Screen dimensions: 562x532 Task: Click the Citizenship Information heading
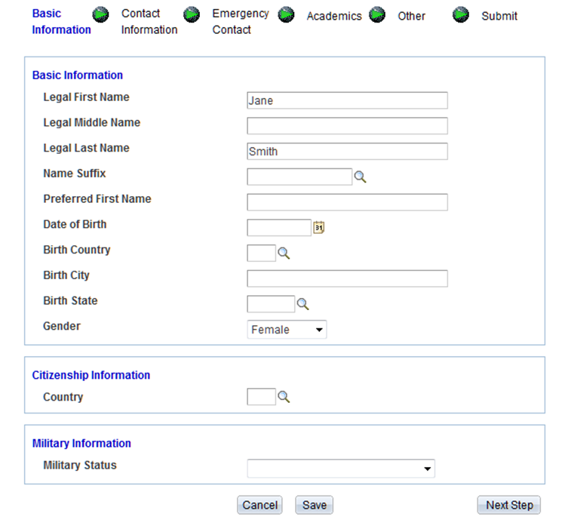[x=91, y=375]
